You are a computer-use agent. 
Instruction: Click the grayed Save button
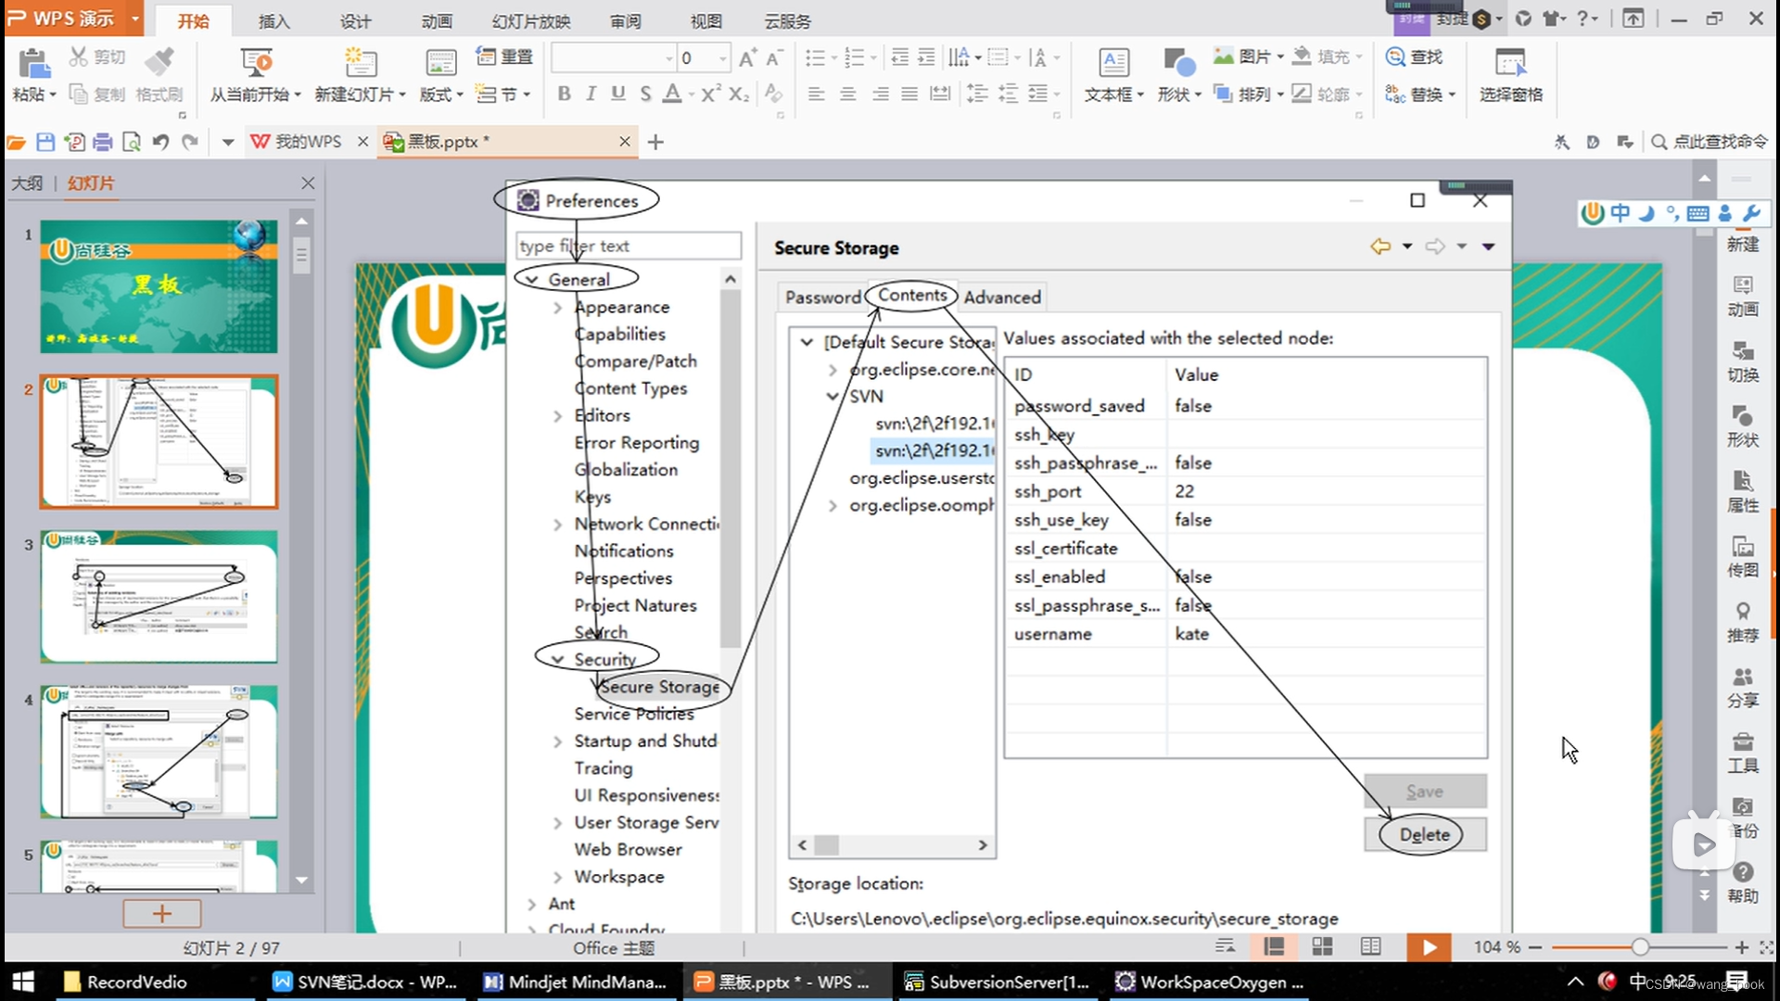coord(1425,792)
